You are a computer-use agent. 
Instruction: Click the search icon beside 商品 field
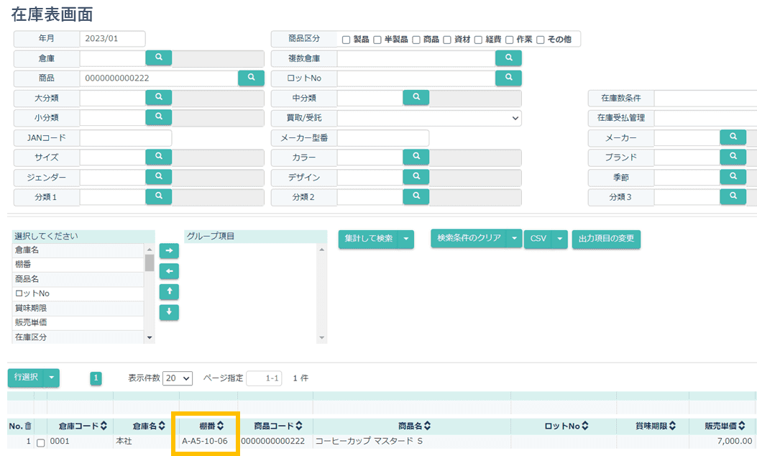(251, 78)
